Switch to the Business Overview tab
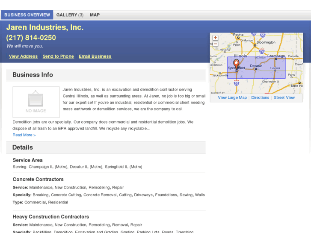 point(27,15)
